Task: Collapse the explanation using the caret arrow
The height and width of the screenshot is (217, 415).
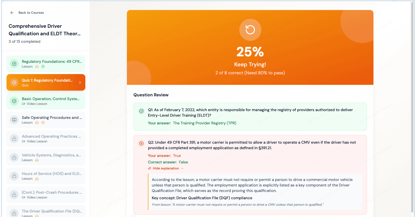Action: 182,168
